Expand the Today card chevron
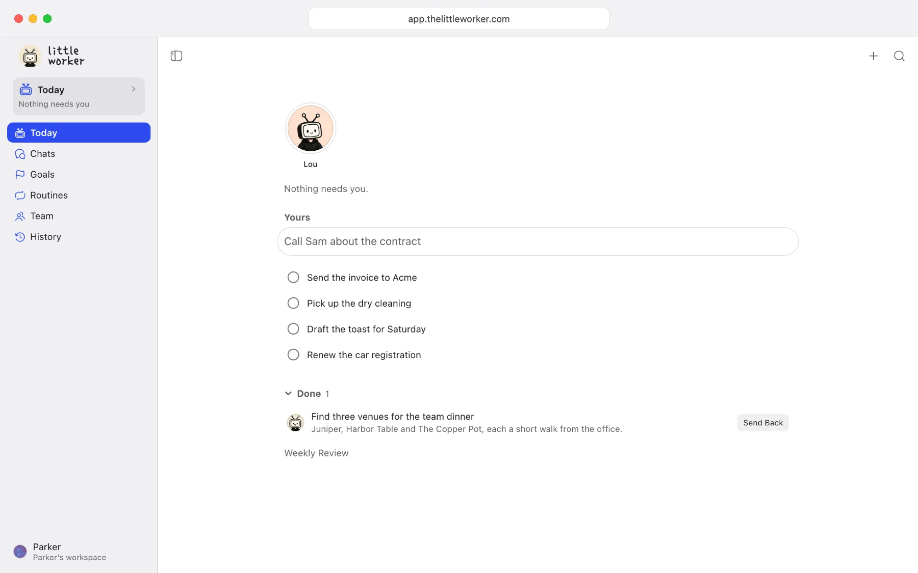 coord(134,89)
